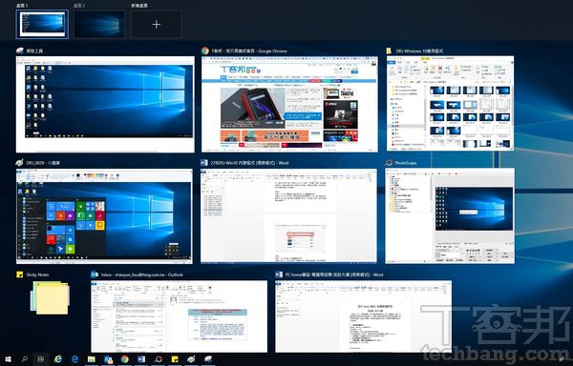Click the Sticky Notes title label
The width and height of the screenshot is (573, 366).
37,274
